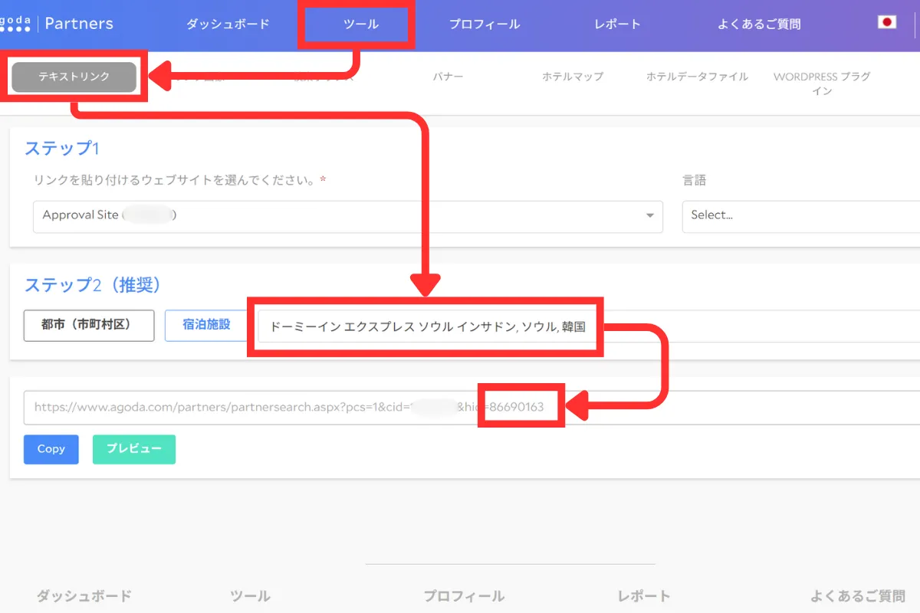Switch to the ホテルマップ tab

[x=573, y=77]
